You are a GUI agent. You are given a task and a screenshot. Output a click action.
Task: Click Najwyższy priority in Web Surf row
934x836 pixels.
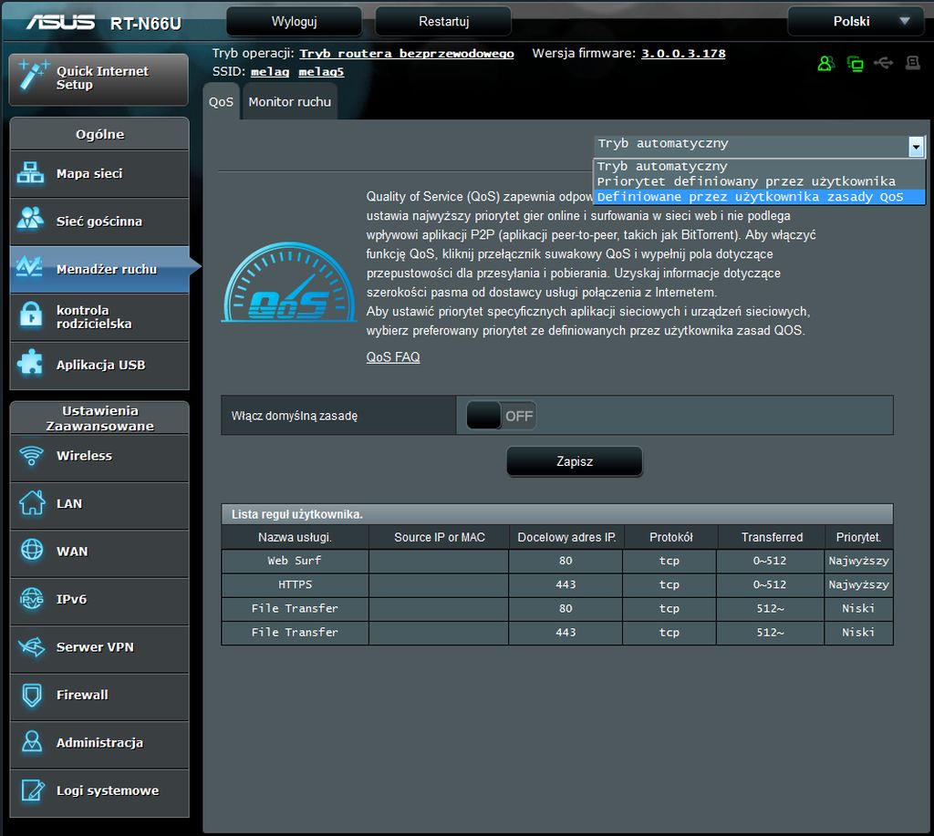click(x=858, y=561)
